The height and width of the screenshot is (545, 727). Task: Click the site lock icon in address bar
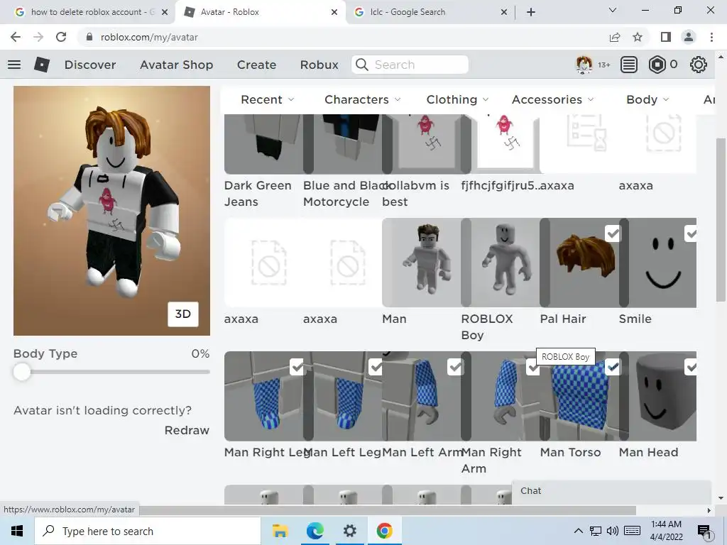89,37
